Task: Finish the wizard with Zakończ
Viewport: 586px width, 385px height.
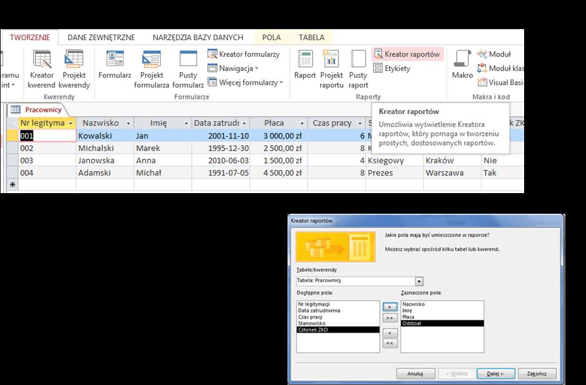Action: tap(537, 373)
